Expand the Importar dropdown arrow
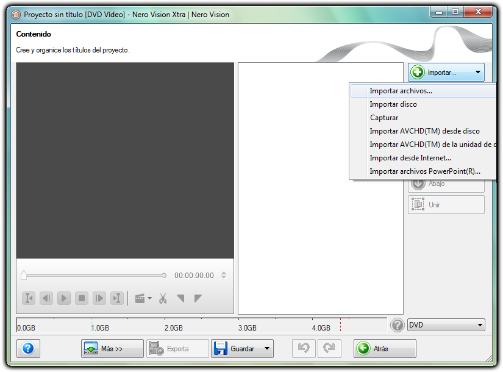503x372 pixels. (477, 72)
